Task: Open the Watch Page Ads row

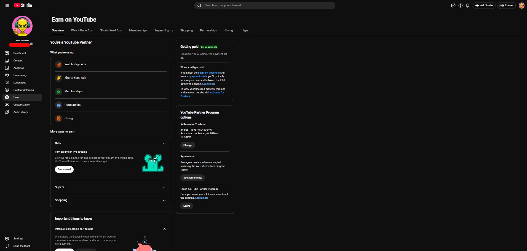Action: tap(111, 65)
